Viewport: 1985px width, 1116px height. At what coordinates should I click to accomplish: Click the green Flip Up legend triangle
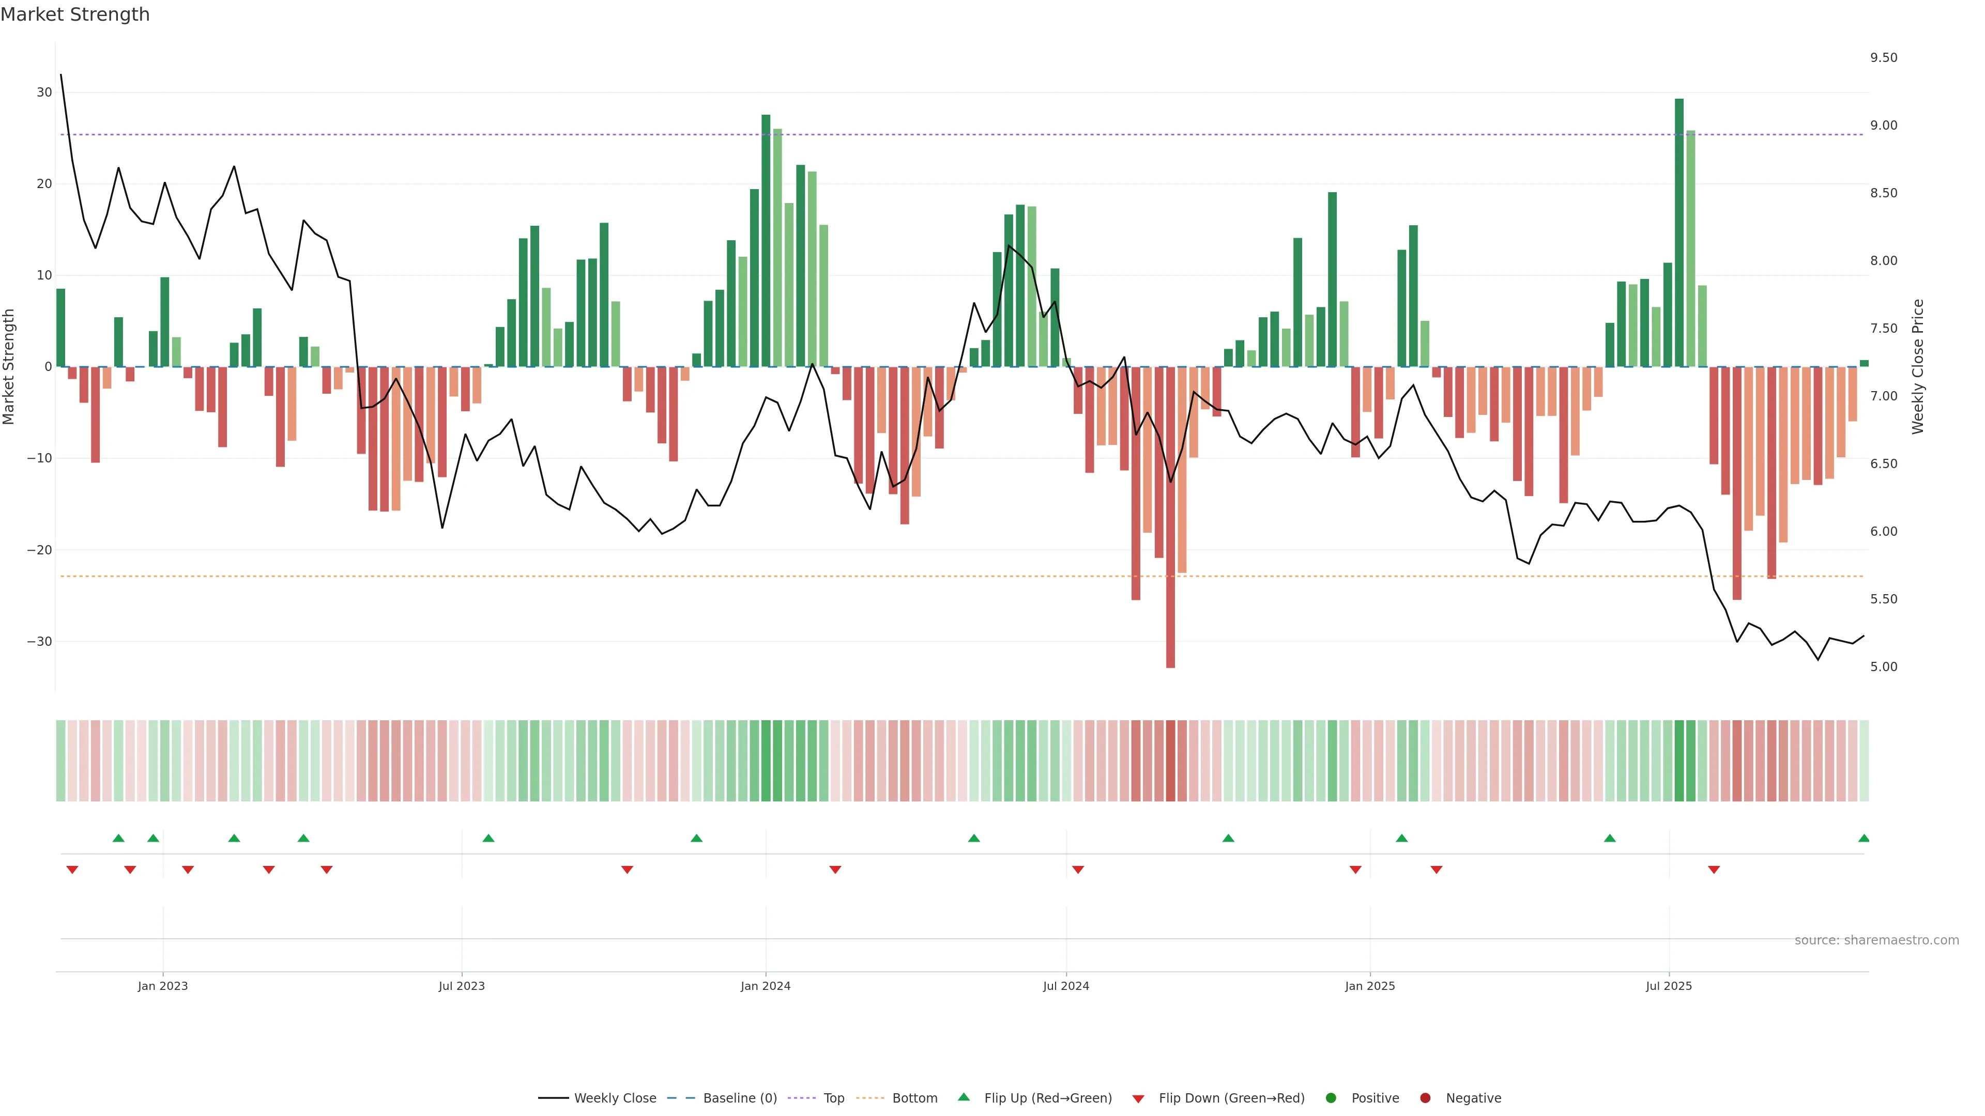point(963,1097)
